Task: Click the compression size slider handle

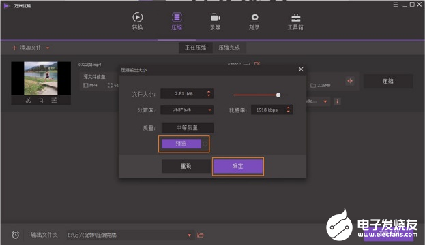Action: pos(278,95)
